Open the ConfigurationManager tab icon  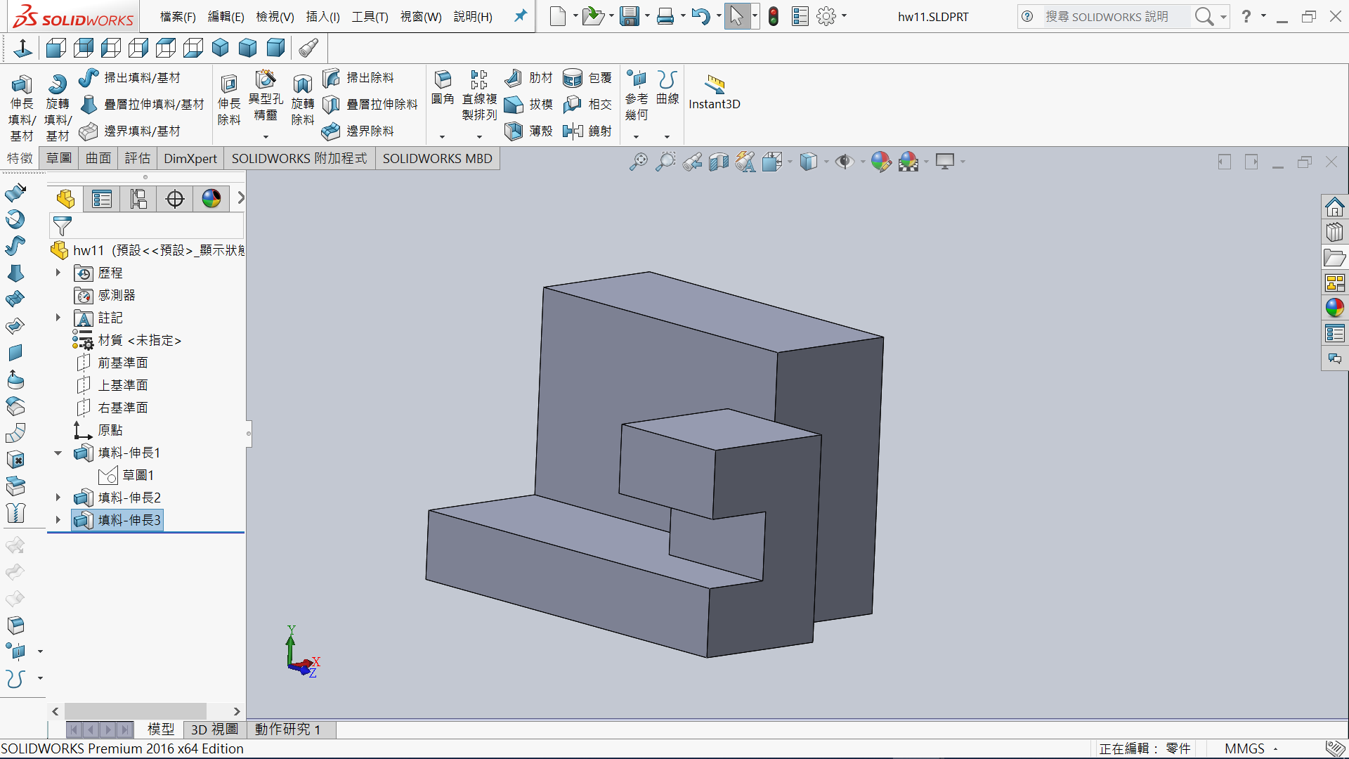pos(138,200)
